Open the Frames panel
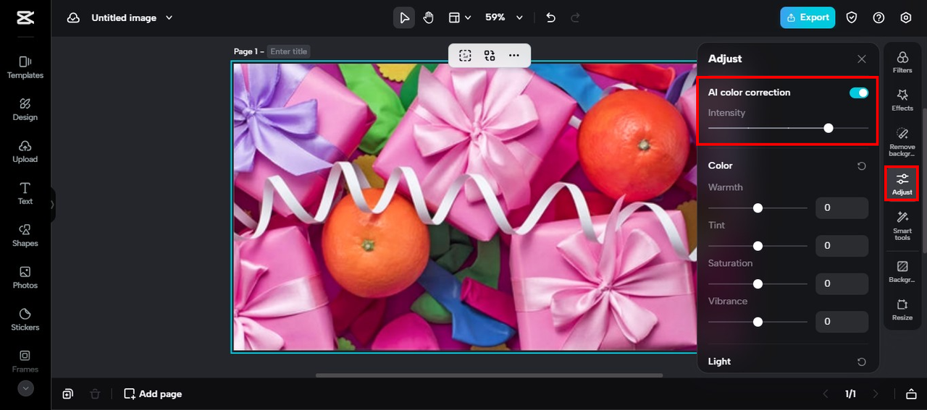 (x=25, y=361)
